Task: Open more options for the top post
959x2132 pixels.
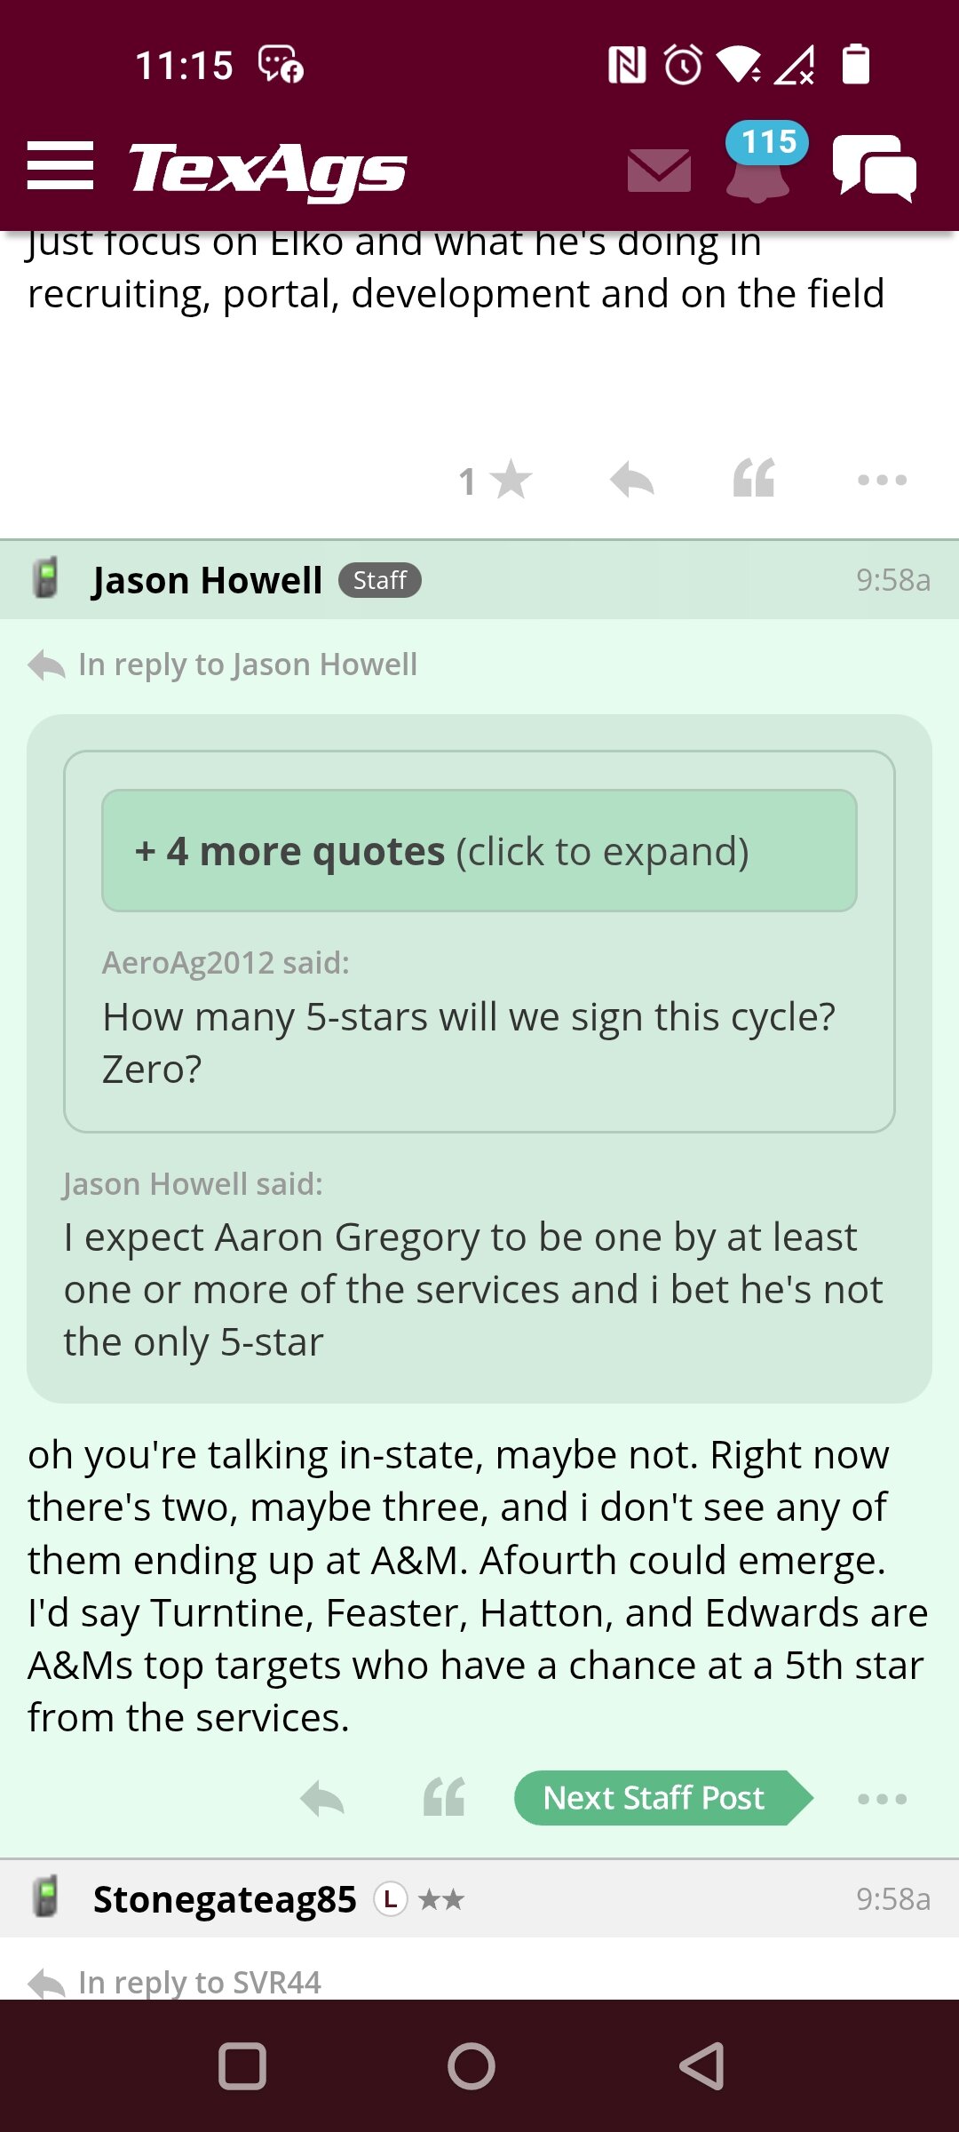Action: click(x=882, y=481)
